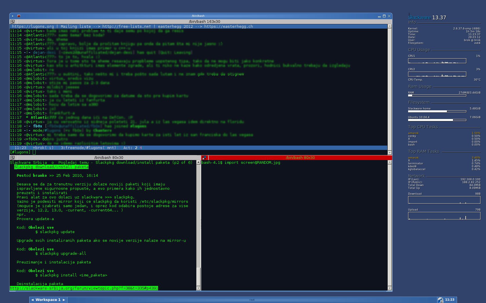Maximize the /bin/bash terminal window
Viewport: 486px width, 303px height.
pyautogui.click(x=384, y=16)
